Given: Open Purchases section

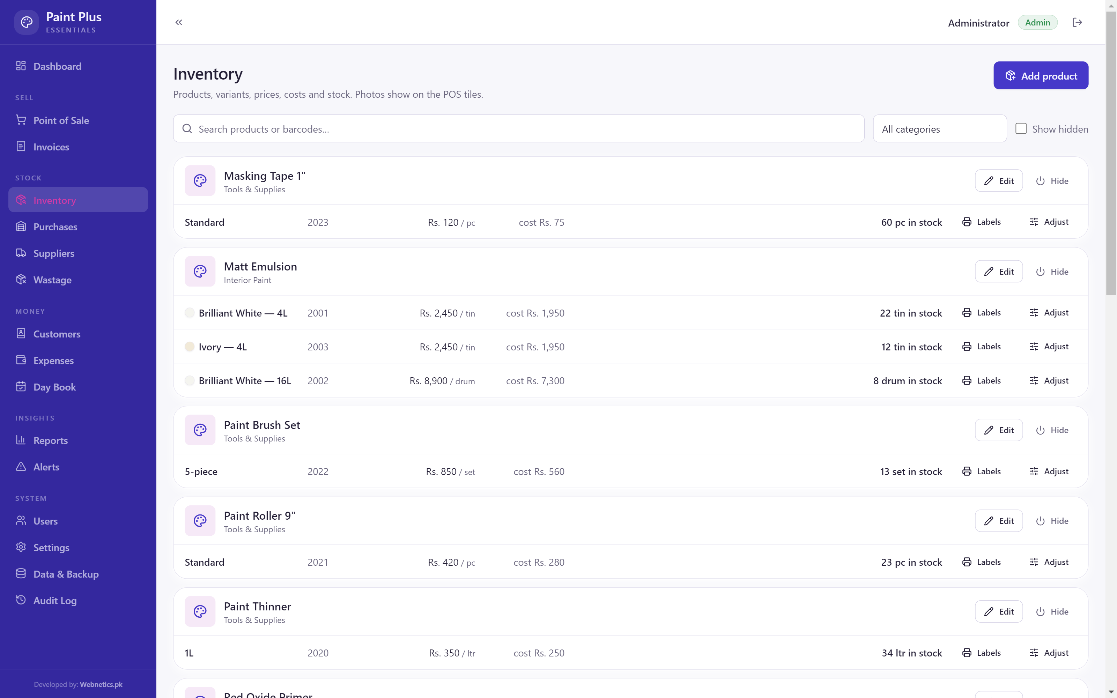Looking at the screenshot, I should (x=78, y=227).
